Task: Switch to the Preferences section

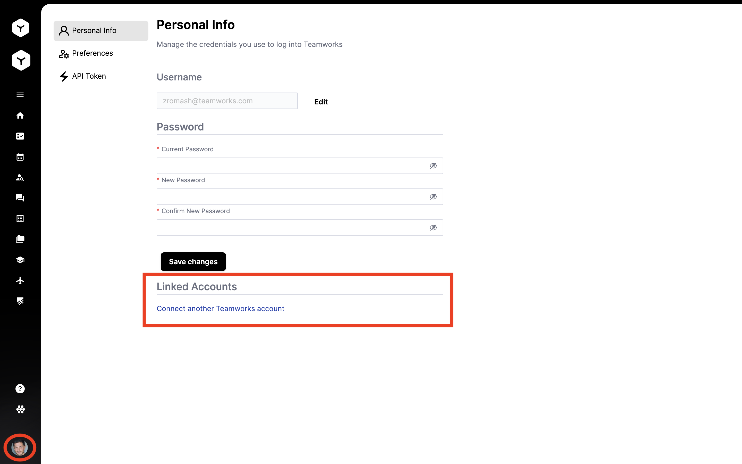Action: click(x=92, y=53)
